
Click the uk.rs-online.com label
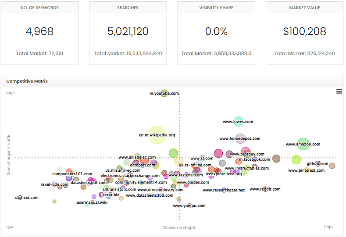coord(195,165)
